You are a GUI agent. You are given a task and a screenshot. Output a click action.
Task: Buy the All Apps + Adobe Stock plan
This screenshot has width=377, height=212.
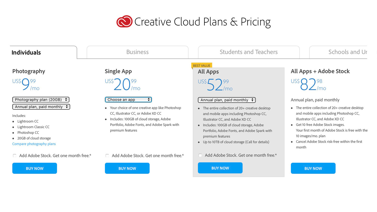[x=313, y=168]
